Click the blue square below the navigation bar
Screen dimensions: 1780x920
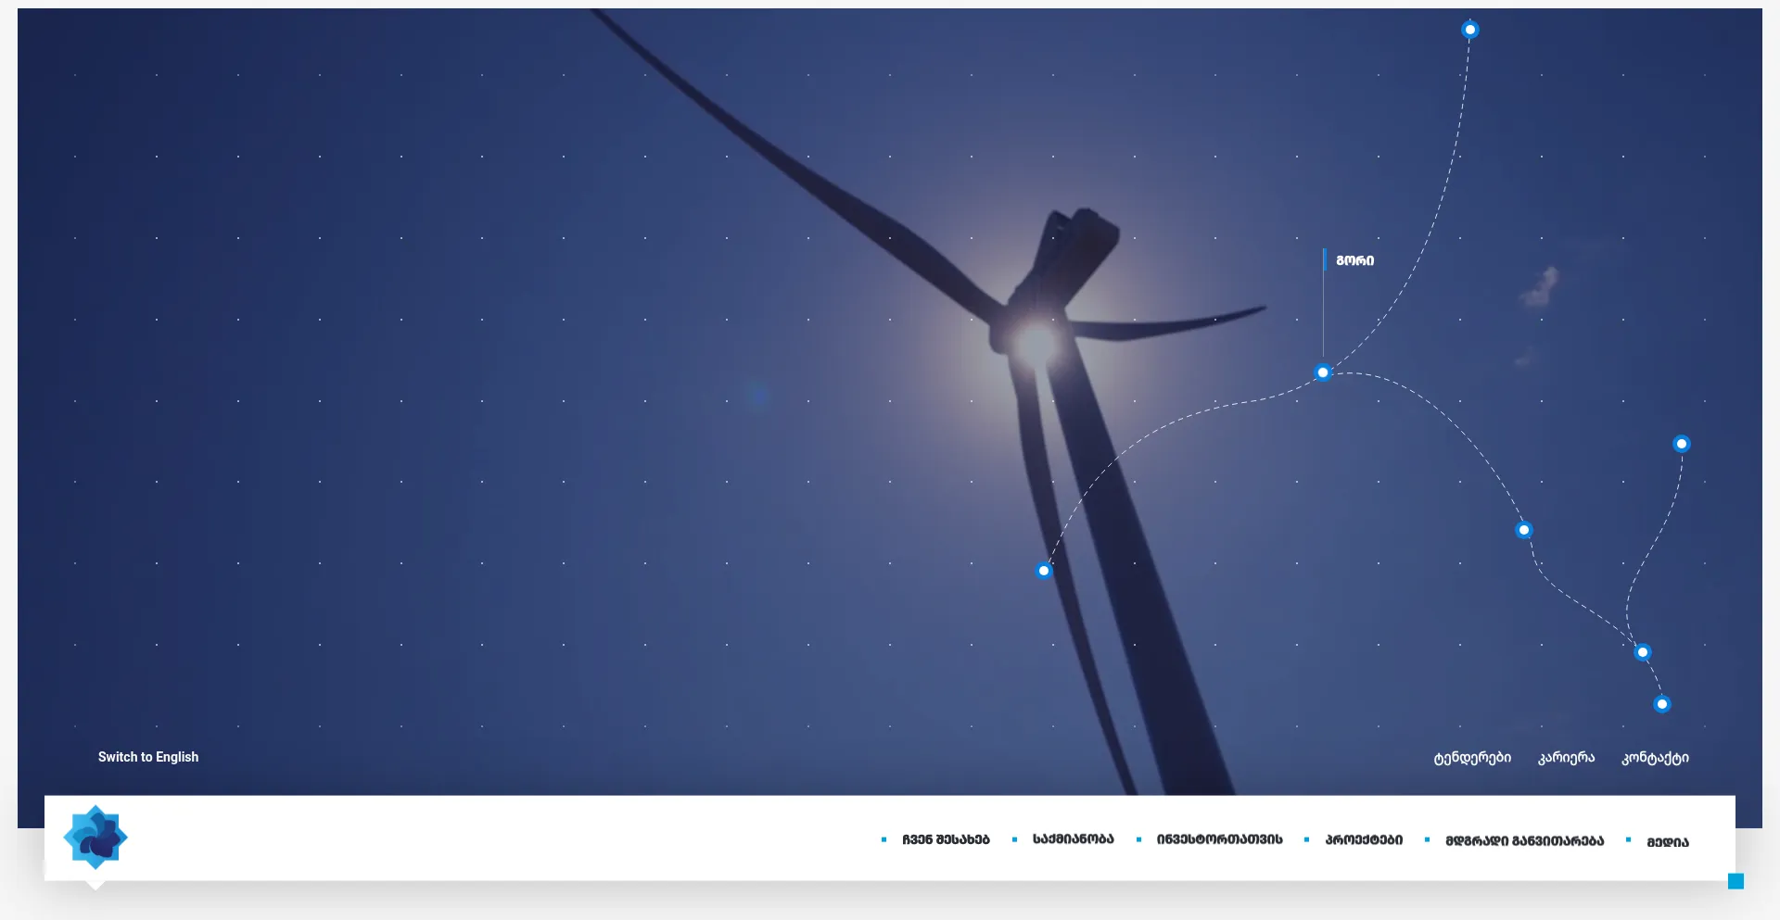pyautogui.click(x=1735, y=881)
